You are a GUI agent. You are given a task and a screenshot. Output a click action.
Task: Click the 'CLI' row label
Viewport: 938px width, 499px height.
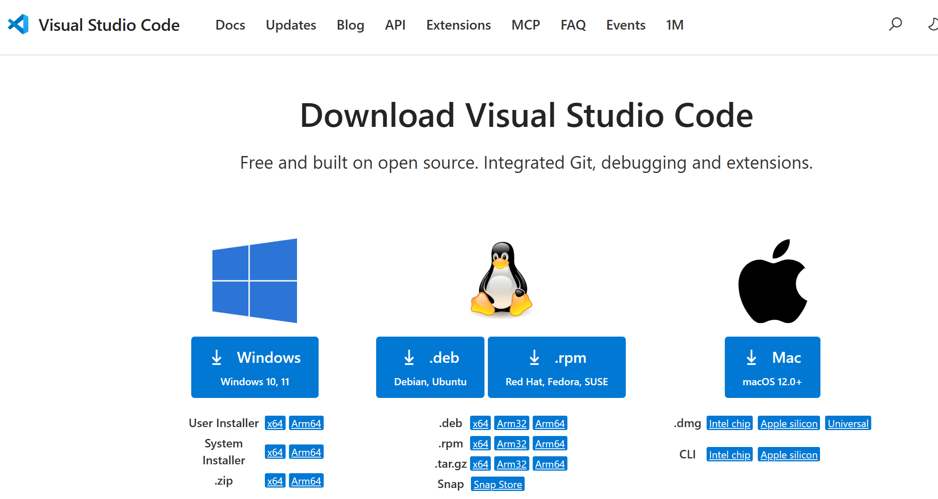(x=688, y=455)
